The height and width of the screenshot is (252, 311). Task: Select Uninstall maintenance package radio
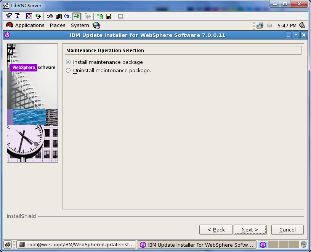68,70
